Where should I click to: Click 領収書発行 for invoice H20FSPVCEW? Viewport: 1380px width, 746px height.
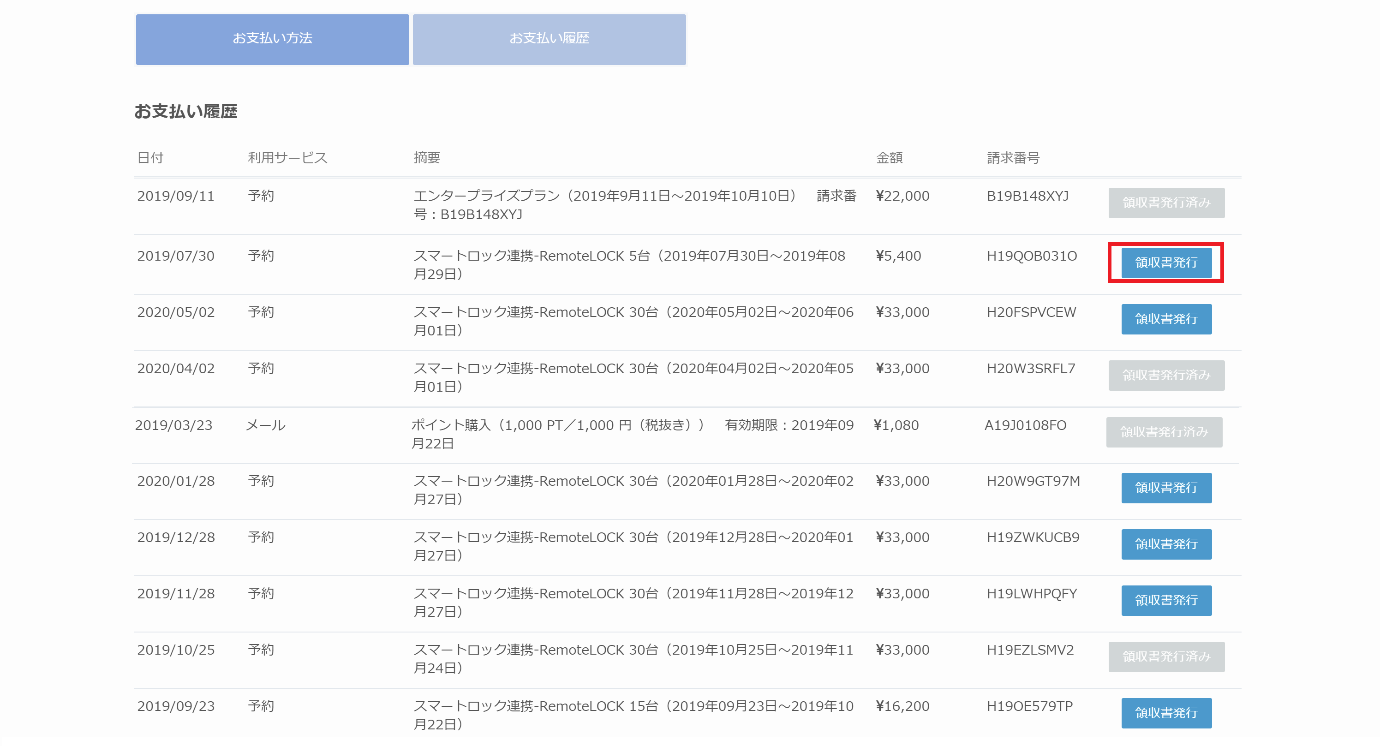(1166, 319)
